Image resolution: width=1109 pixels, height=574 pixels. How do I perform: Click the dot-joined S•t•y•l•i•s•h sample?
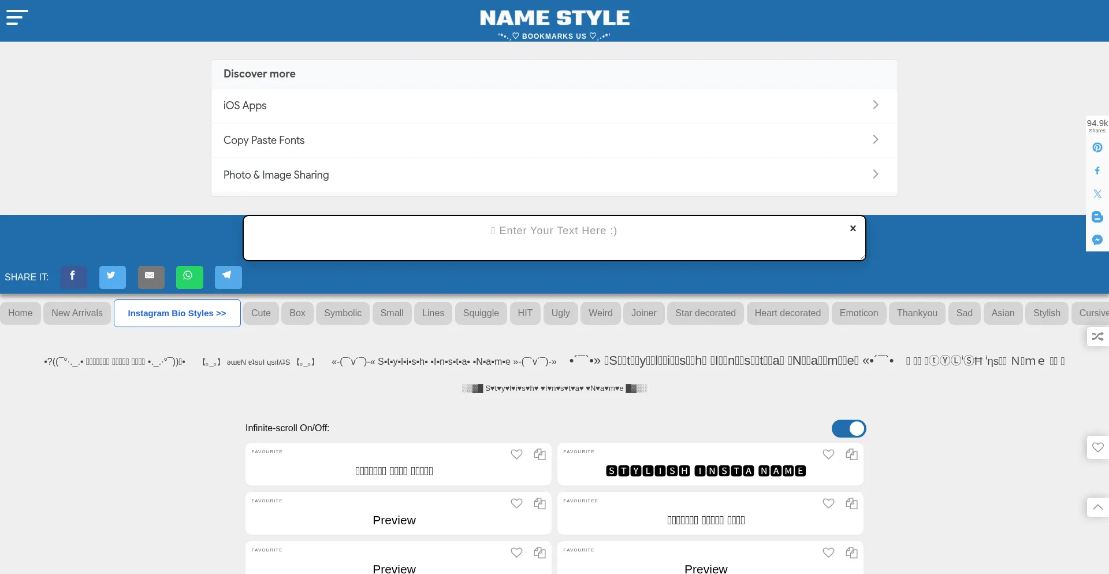click(x=444, y=362)
